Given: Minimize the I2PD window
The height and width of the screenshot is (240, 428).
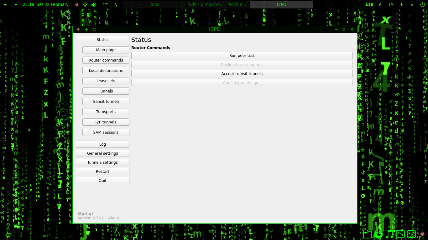Looking at the screenshot, I should click(336, 29).
